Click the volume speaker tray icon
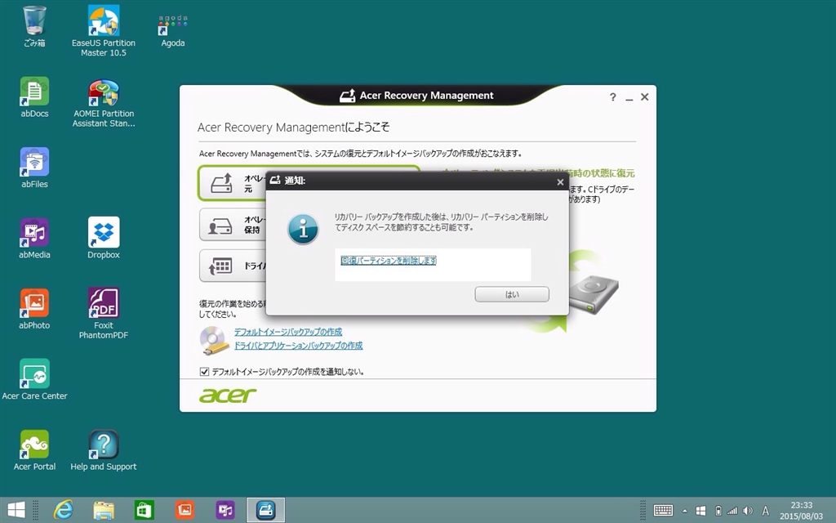 [x=748, y=511]
